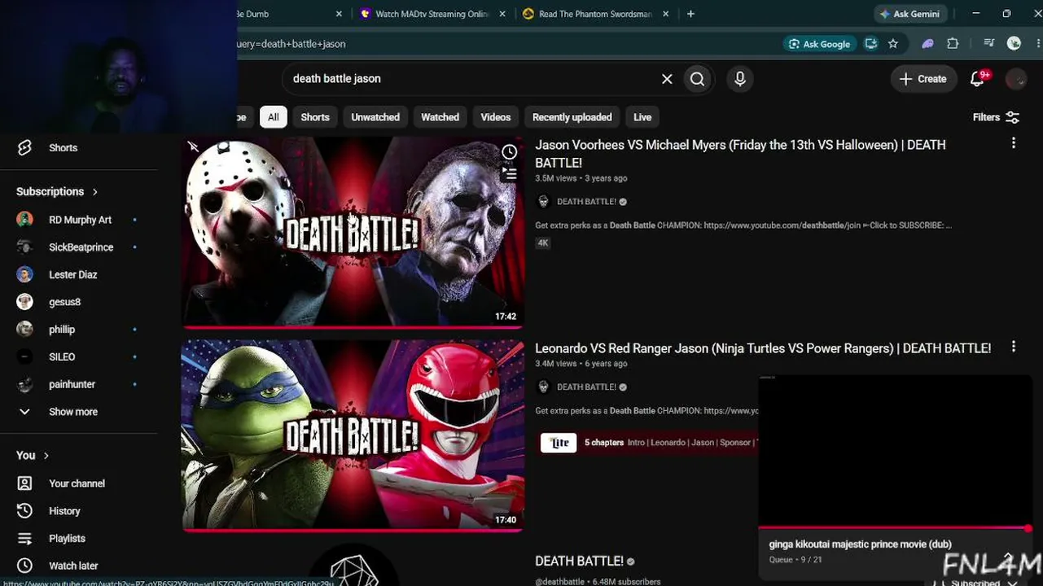Click inside the YouTube search field
This screenshot has height=586, width=1043.
(x=472, y=79)
